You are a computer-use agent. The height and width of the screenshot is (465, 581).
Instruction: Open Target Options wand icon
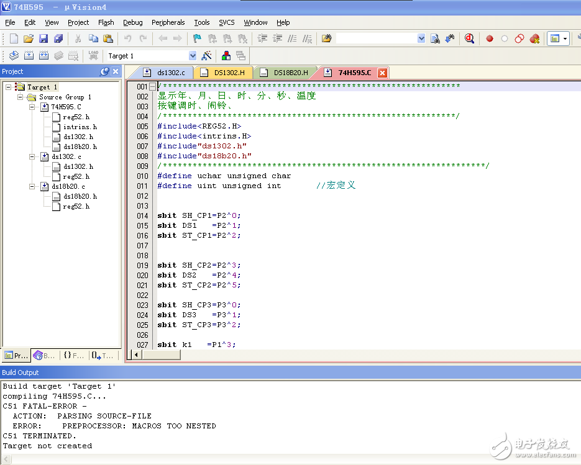tap(207, 56)
